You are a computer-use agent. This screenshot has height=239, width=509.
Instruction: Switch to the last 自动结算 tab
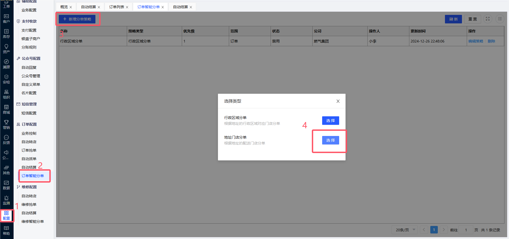coord(180,7)
